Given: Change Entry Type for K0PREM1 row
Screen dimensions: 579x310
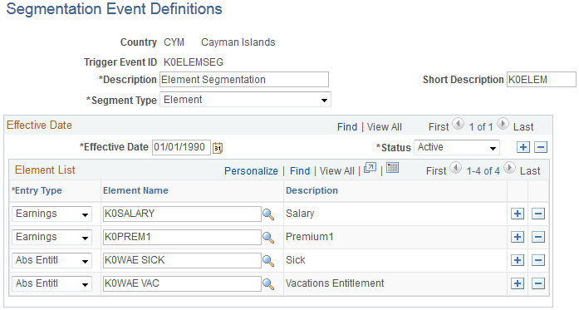Looking at the screenshot, I should point(52,237).
